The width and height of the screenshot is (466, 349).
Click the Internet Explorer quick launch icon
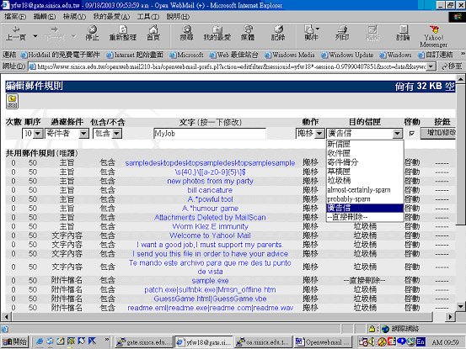[40, 341]
